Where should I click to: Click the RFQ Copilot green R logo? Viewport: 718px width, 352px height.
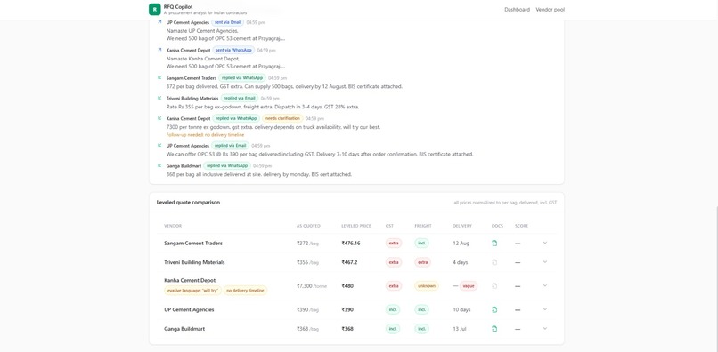click(x=155, y=9)
